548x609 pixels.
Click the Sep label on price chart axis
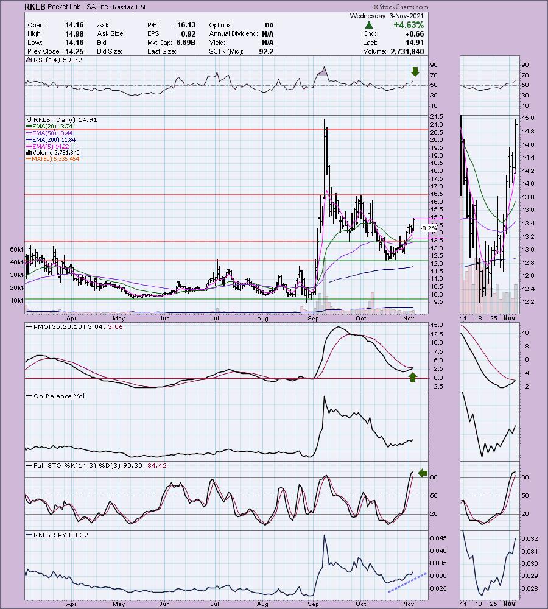click(x=312, y=319)
